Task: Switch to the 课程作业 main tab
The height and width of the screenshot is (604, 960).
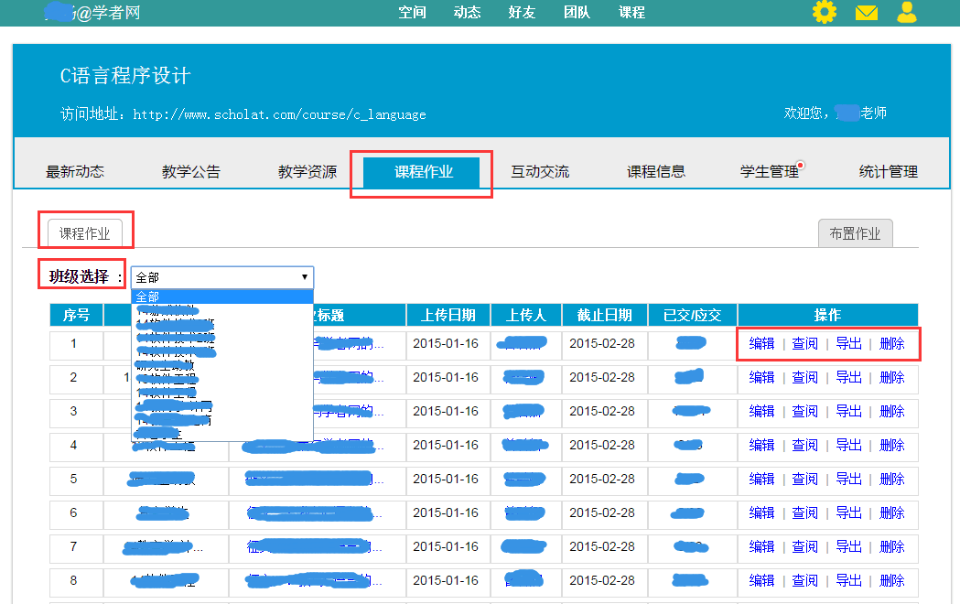Action: coord(423,171)
